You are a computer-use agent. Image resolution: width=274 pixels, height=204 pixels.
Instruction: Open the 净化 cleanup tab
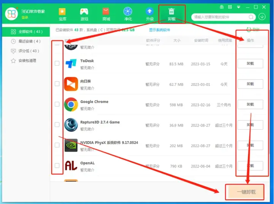[x=128, y=15]
